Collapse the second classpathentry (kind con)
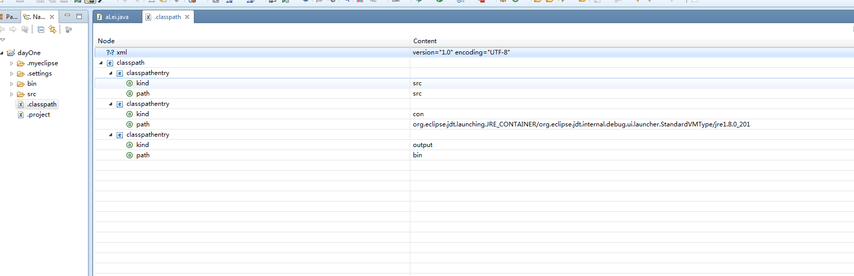This screenshot has width=854, height=276. [111, 104]
